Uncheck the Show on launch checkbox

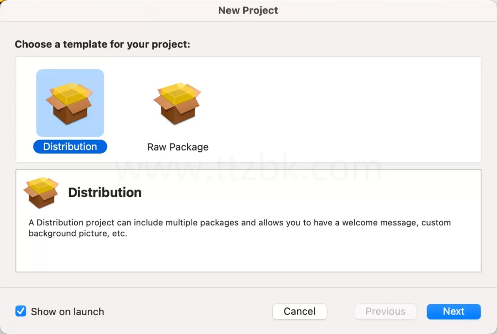coord(21,311)
